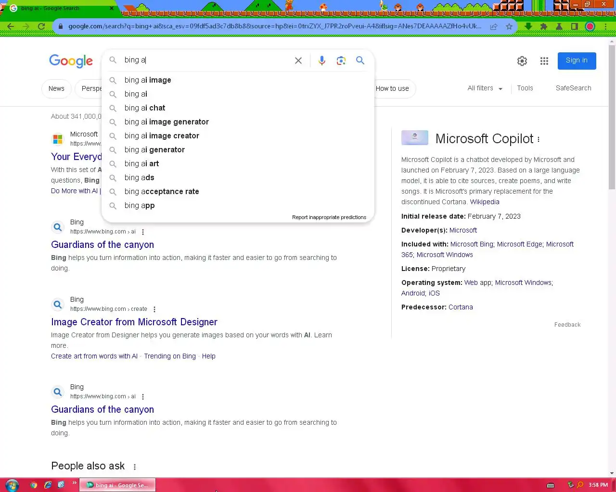Image resolution: width=616 pixels, height=492 pixels.
Task: Open the SafeSearch settings menu
Action: pos(573,88)
